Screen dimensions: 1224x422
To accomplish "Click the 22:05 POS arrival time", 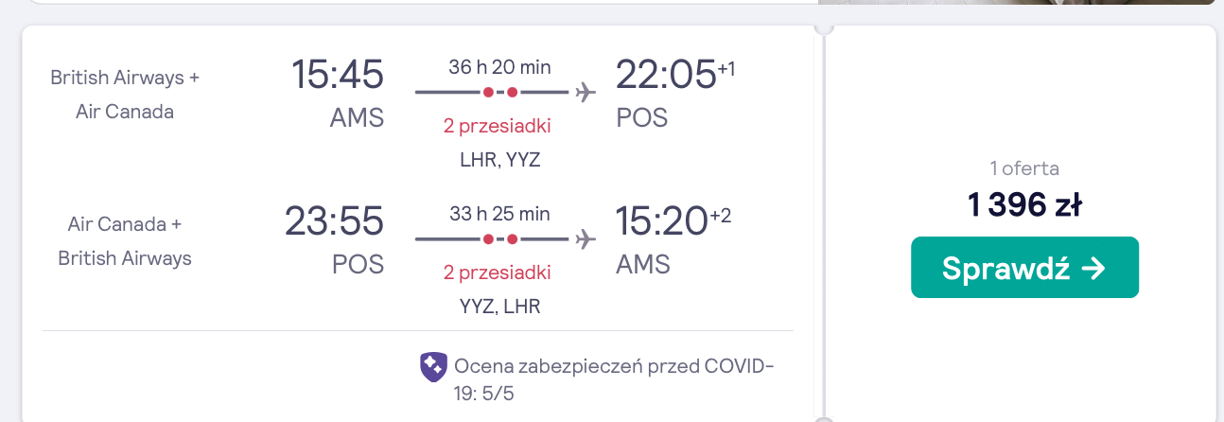I will (667, 75).
